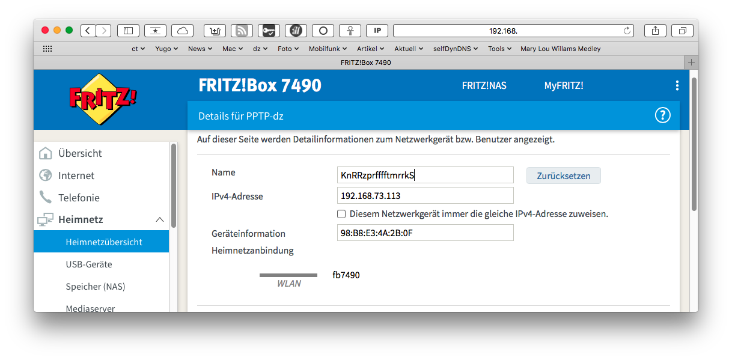
Task: Collapse the Heimnetz sidebar section
Action: (160, 220)
